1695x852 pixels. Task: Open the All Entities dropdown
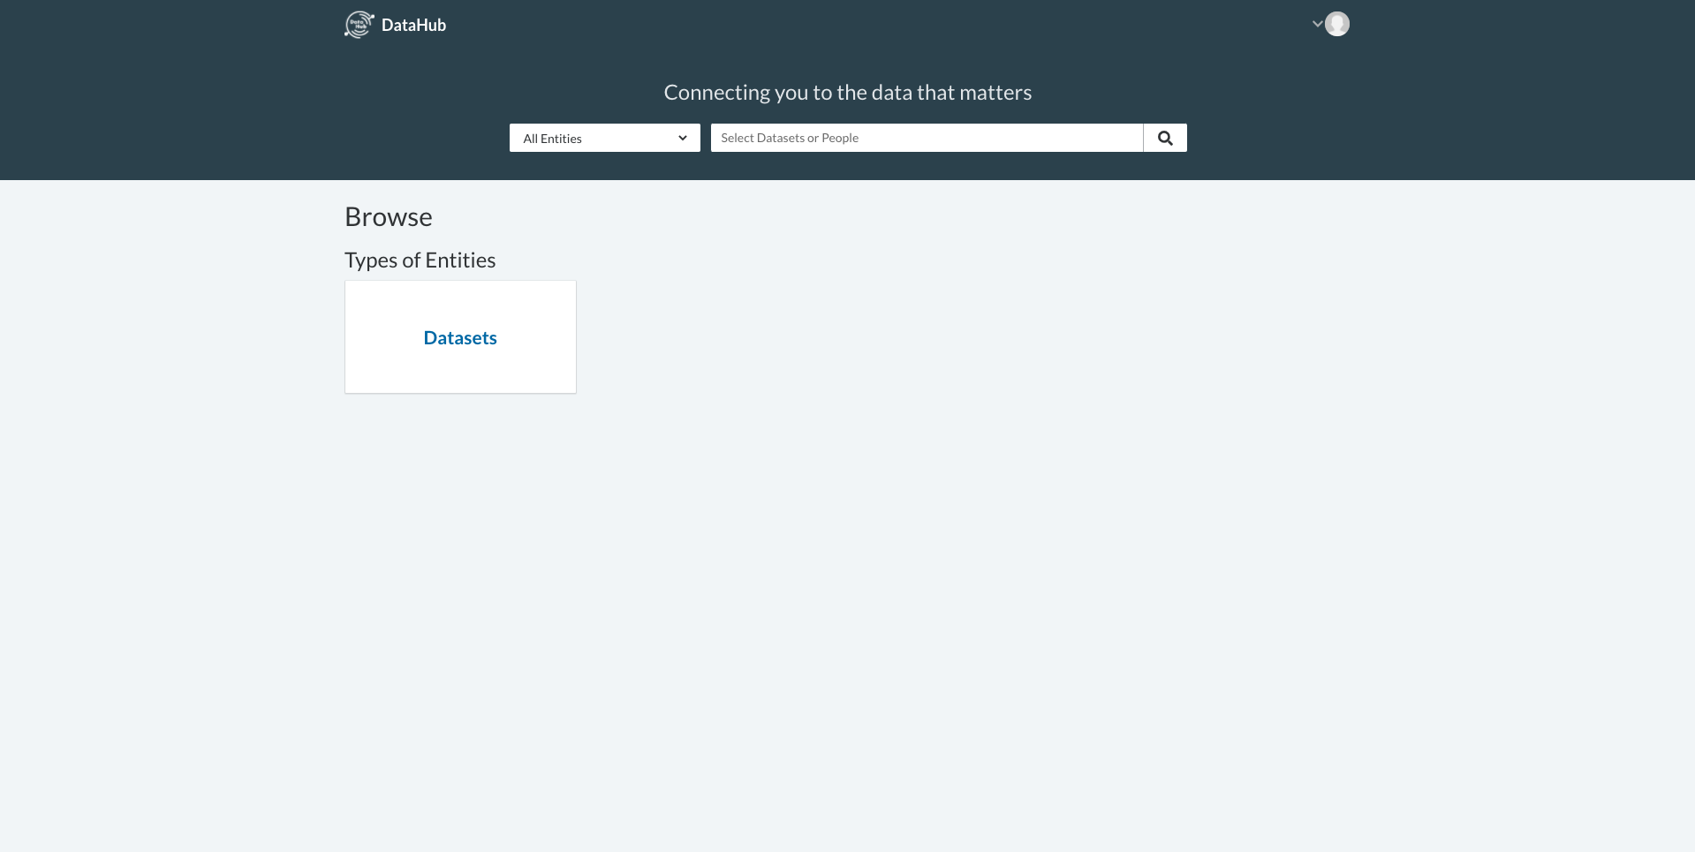(604, 138)
